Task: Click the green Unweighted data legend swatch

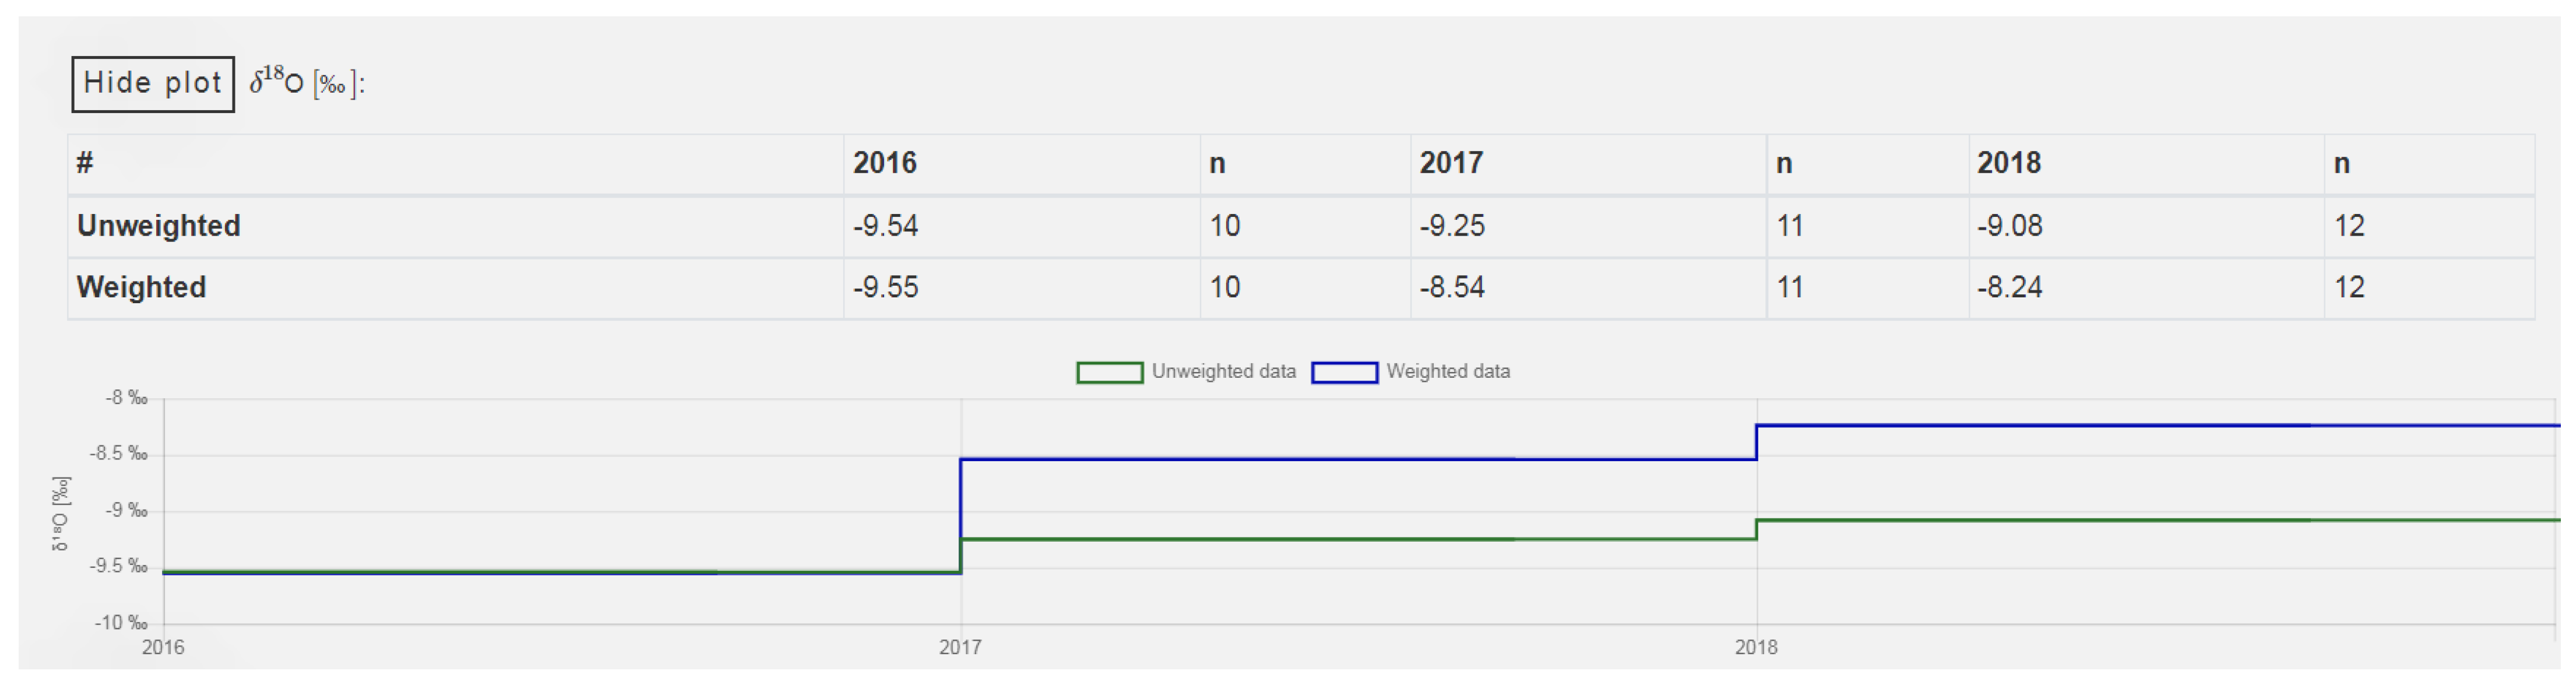Action: [1109, 372]
